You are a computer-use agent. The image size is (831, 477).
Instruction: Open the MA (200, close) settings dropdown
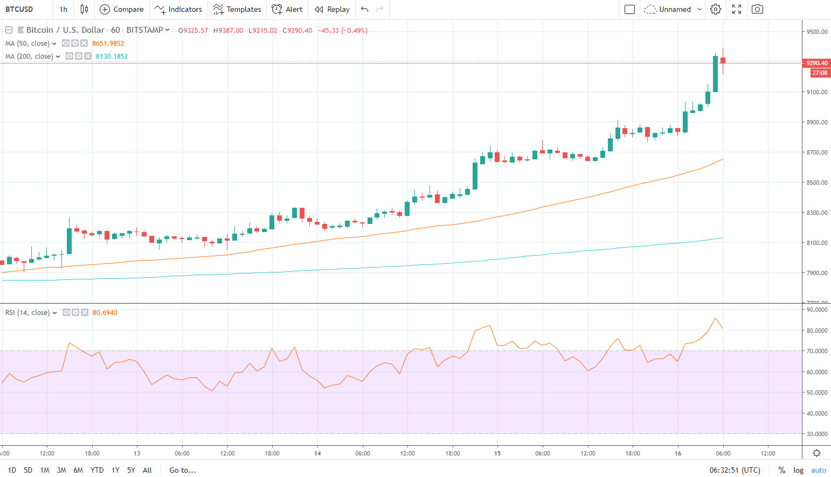click(58, 56)
